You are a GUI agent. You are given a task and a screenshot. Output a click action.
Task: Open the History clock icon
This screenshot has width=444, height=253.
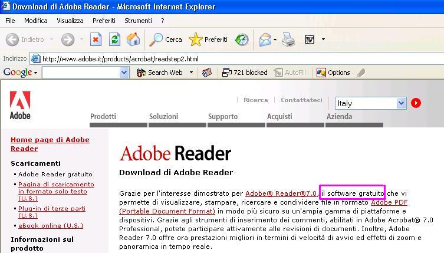click(x=242, y=40)
